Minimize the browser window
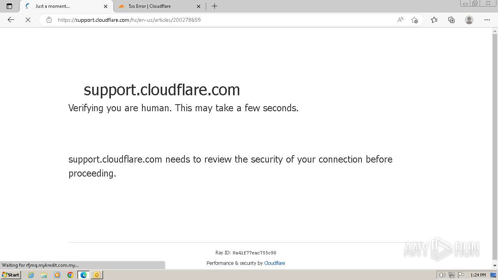498x280 pixels. [x=465, y=3]
